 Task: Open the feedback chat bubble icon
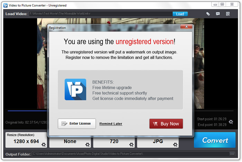point(218,14)
